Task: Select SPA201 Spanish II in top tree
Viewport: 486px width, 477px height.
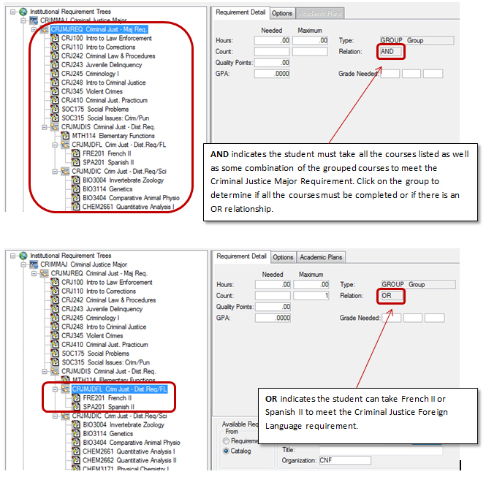Action: coord(108,162)
